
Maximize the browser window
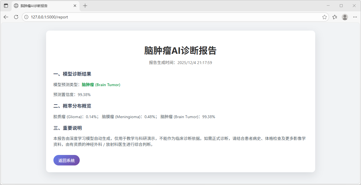coord(341,6)
